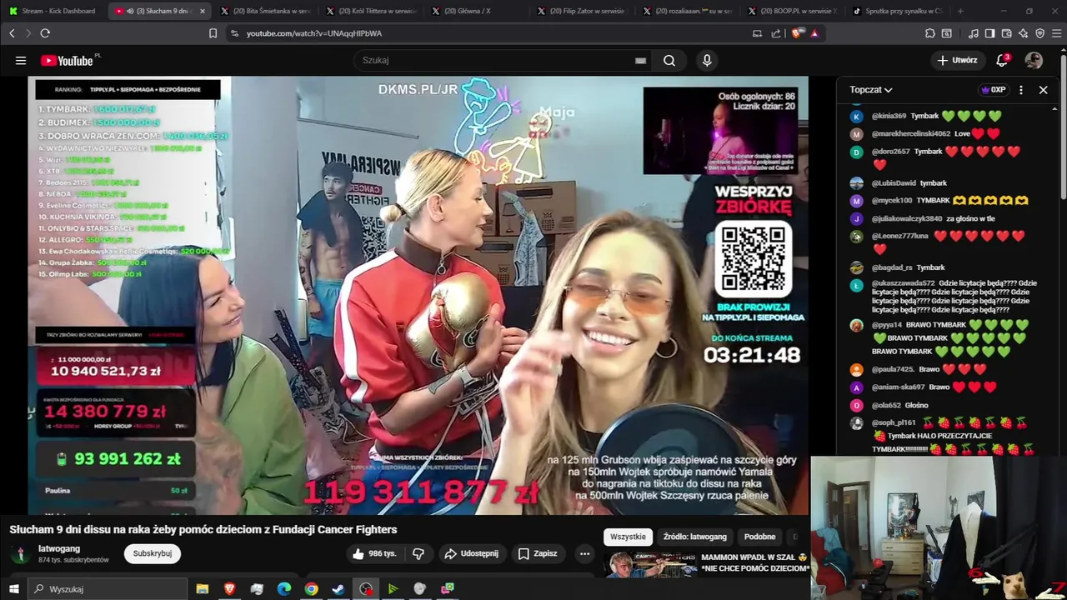Open more actions three-dot menu under video
Image resolution: width=1067 pixels, height=600 pixels.
(584, 553)
